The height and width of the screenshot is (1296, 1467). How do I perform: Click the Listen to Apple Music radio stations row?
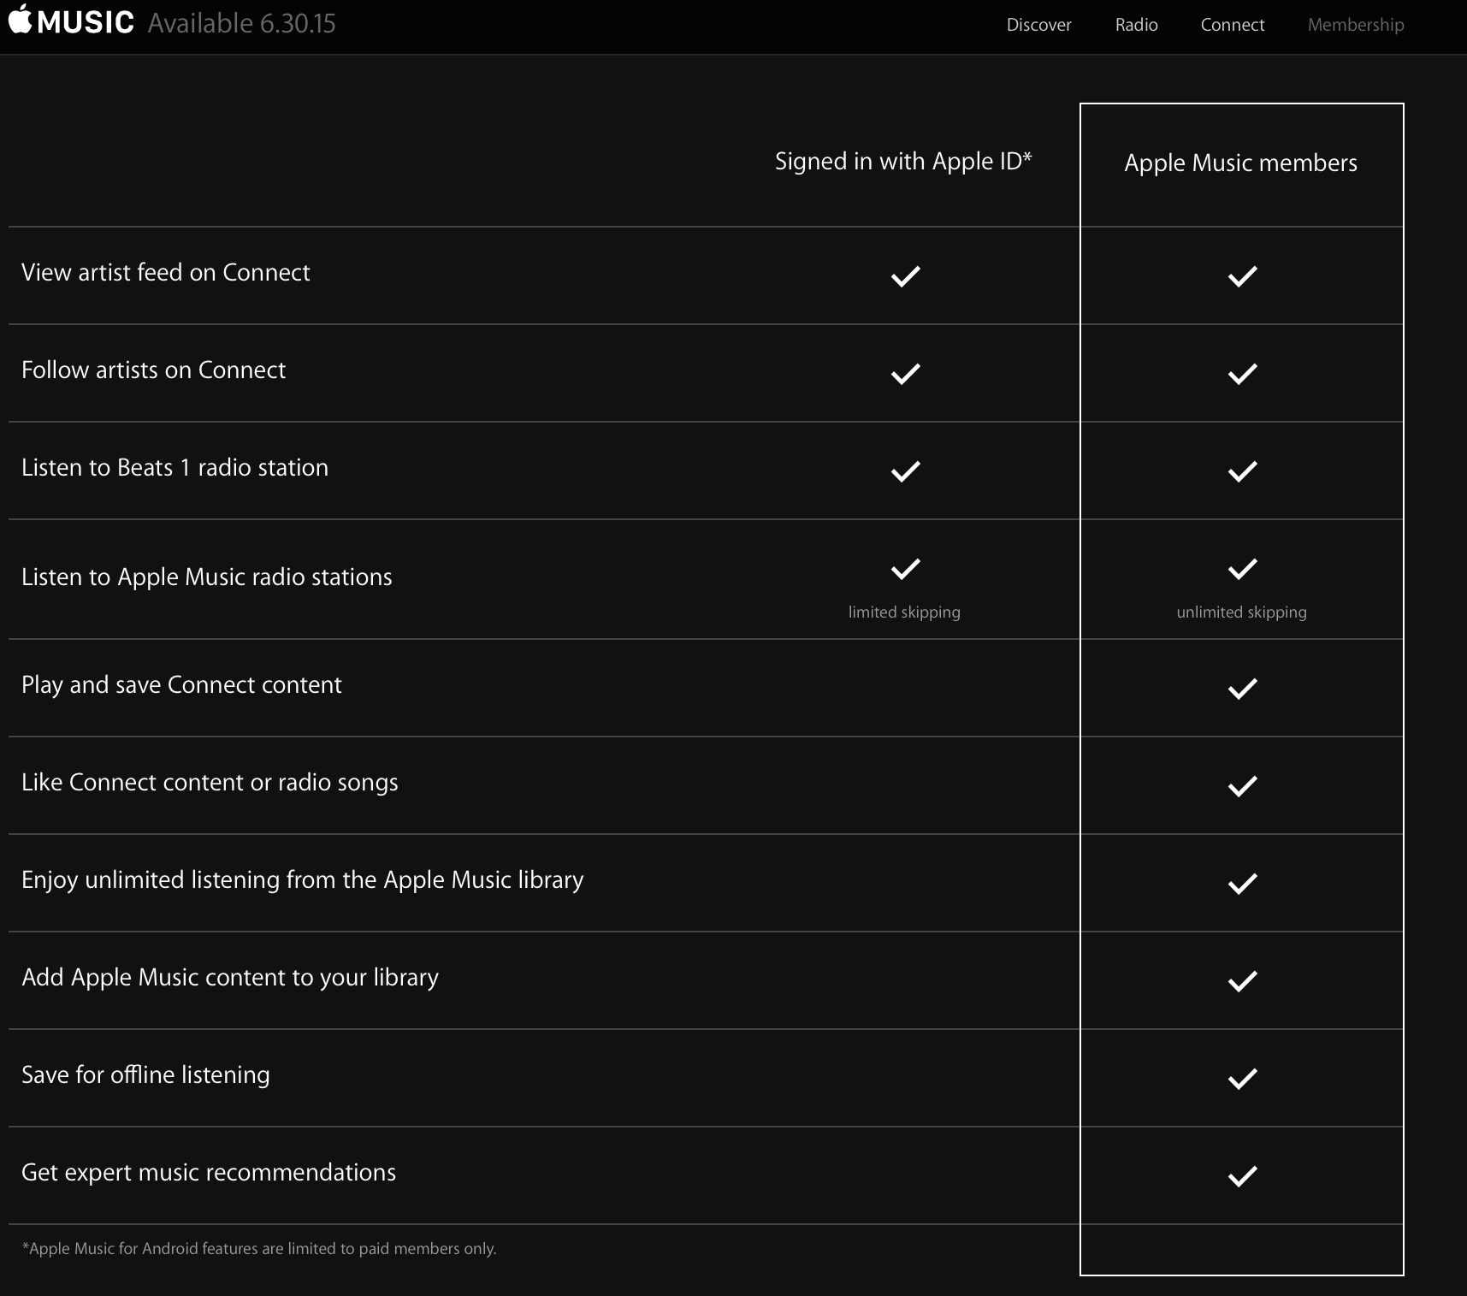click(x=207, y=577)
